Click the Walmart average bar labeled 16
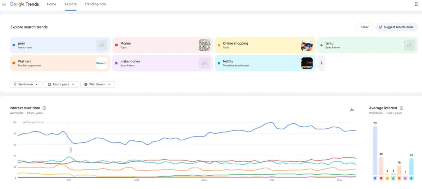 click(x=399, y=170)
